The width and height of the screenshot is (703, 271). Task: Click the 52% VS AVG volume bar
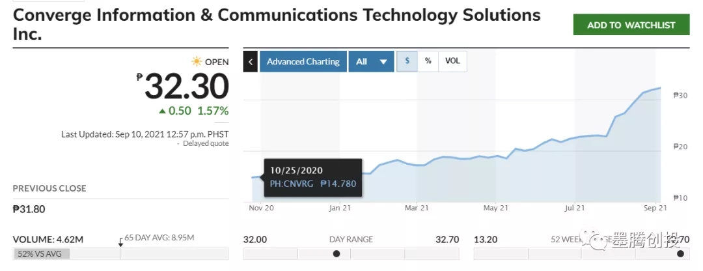(41, 253)
